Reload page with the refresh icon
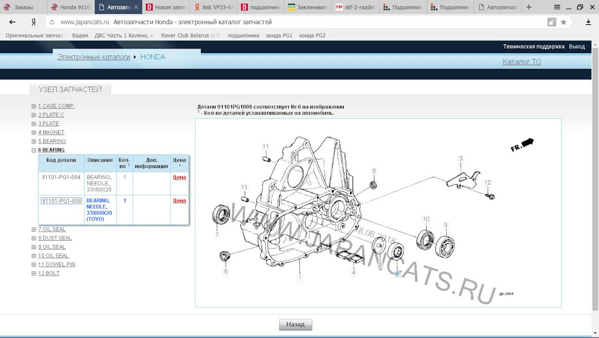Viewport: 599px width, 338px height. point(52,22)
